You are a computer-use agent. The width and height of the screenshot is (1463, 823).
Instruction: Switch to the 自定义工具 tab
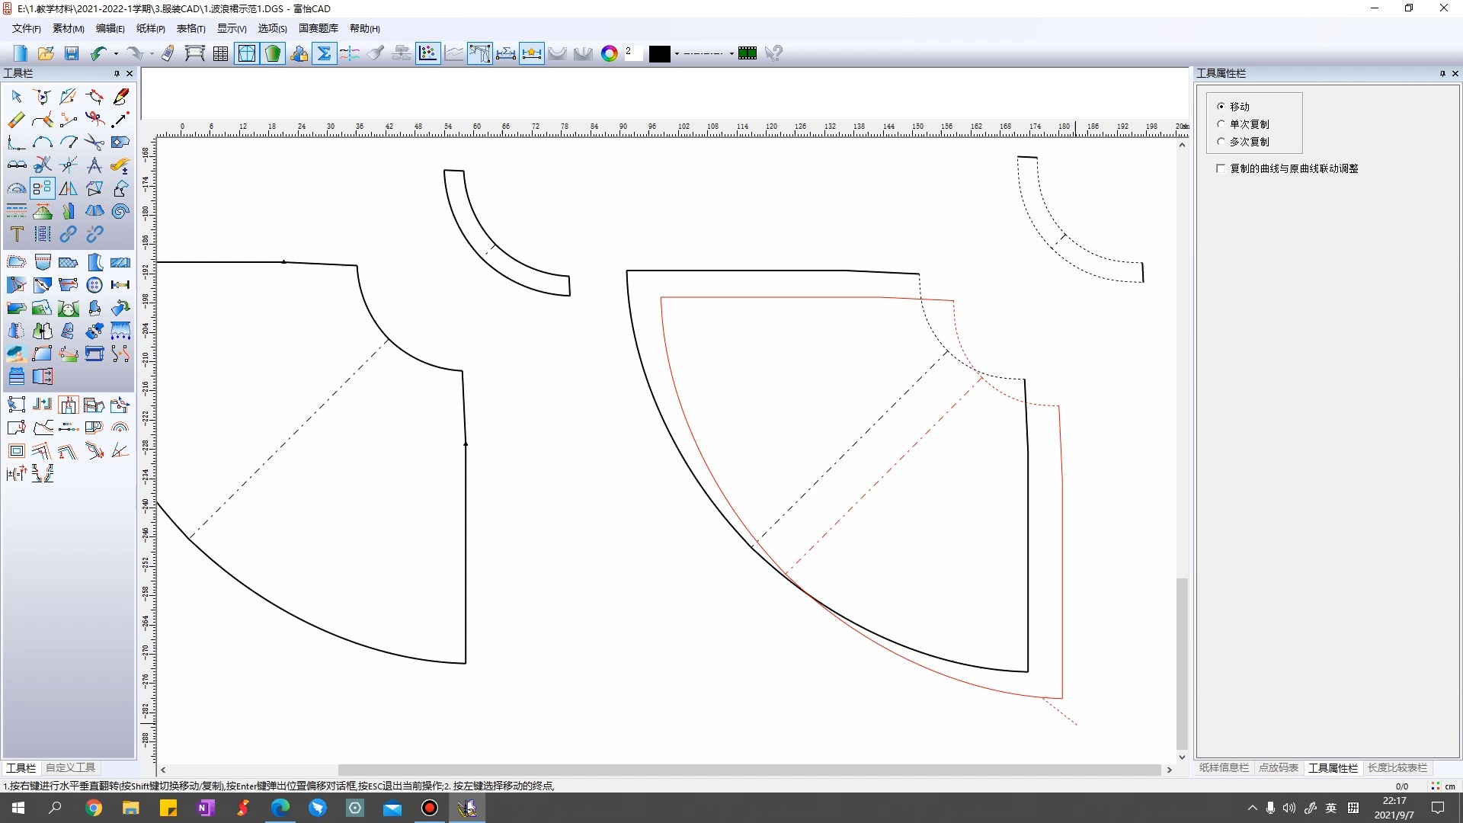click(70, 767)
